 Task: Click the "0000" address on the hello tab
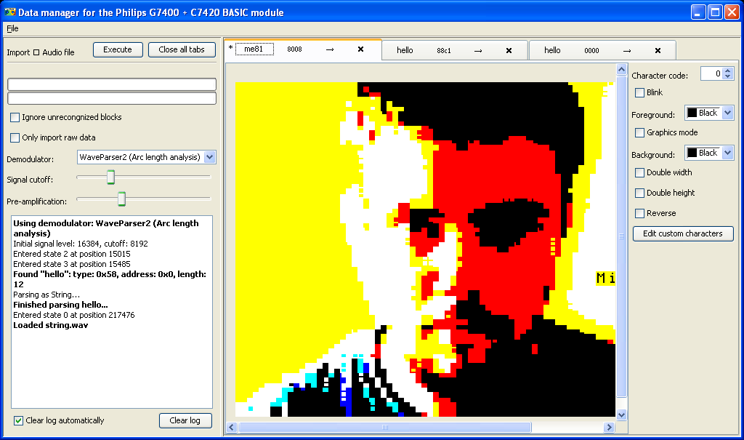click(591, 50)
